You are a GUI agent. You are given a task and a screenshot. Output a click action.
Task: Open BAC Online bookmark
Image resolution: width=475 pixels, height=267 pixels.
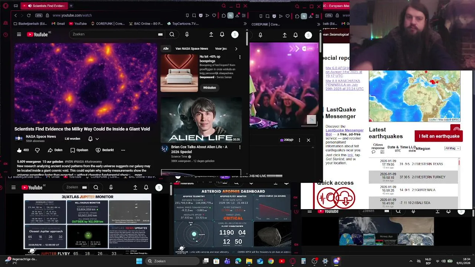[146, 24]
